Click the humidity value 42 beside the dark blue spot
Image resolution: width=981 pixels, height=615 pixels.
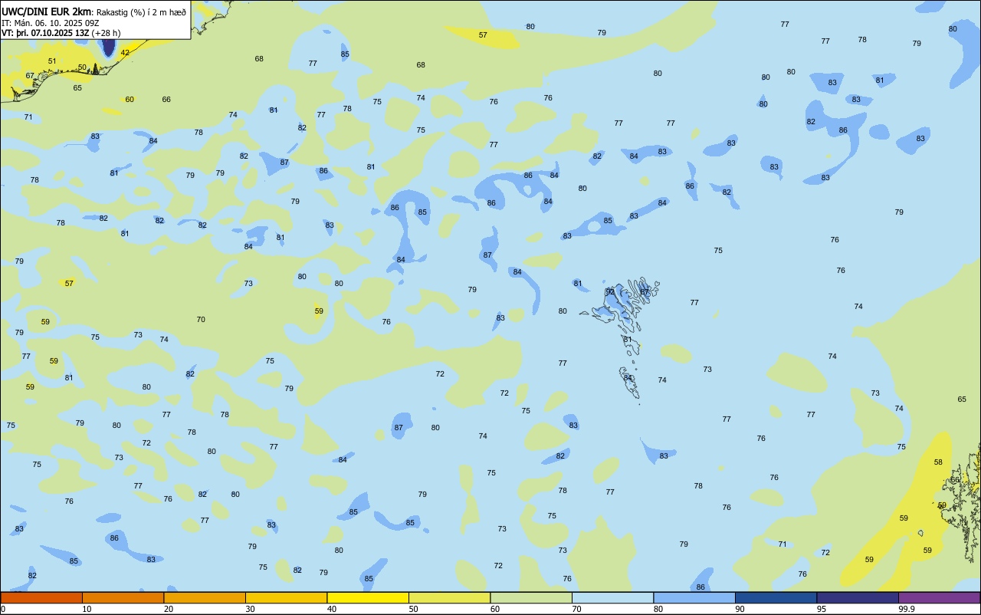[125, 52]
